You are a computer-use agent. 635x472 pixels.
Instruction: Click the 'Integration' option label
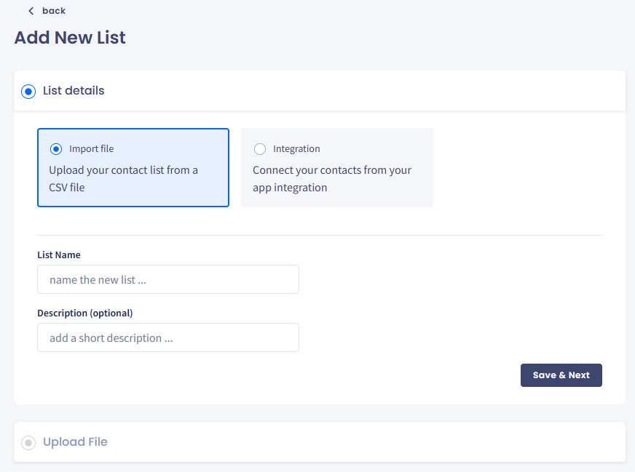pyautogui.click(x=296, y=149)
